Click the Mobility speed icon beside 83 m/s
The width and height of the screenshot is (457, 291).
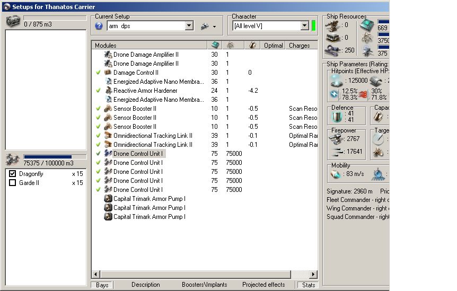coord(336,174)
